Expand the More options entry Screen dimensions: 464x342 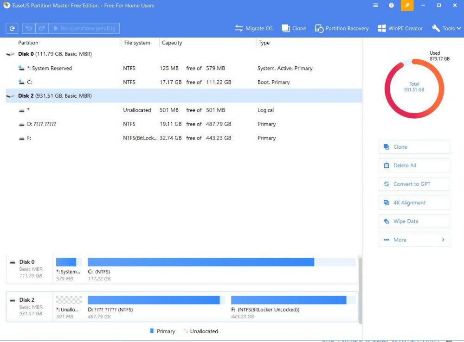[x=414, y=240]
